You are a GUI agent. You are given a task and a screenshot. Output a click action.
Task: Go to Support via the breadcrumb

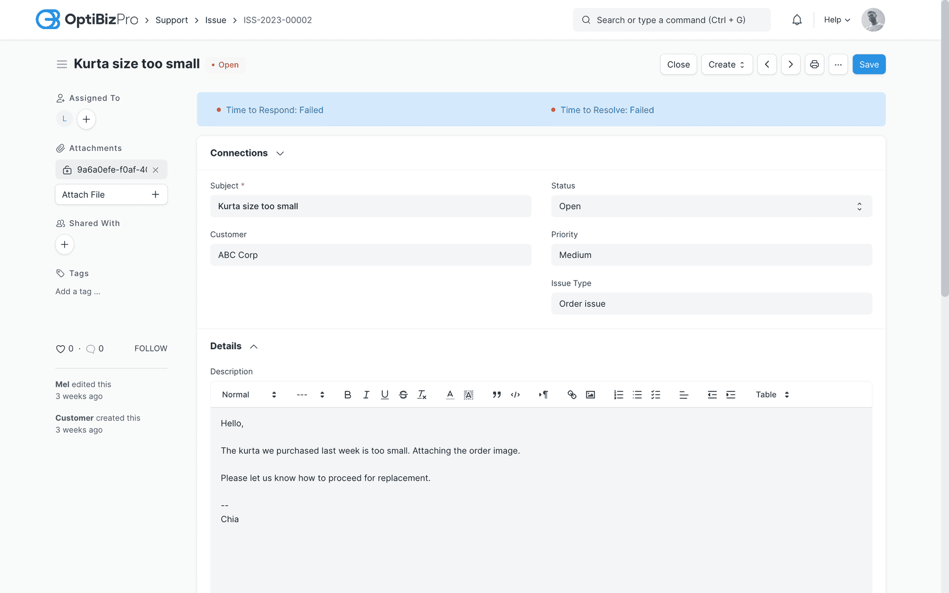click(171, 20)
